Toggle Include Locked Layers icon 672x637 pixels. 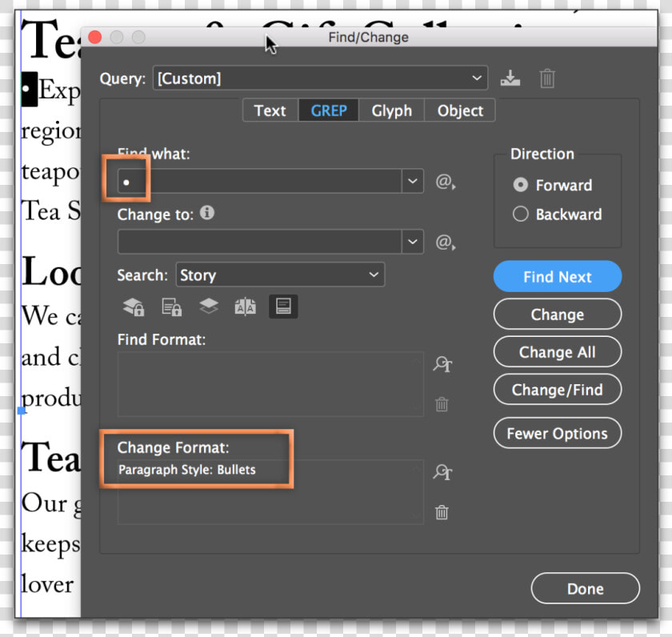(134, 306)
